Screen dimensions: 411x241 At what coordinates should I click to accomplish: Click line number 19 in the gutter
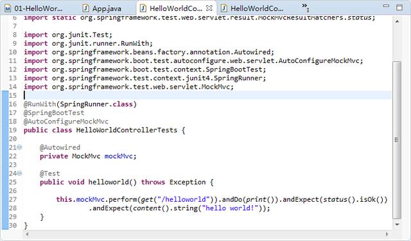tap(13, 130)
